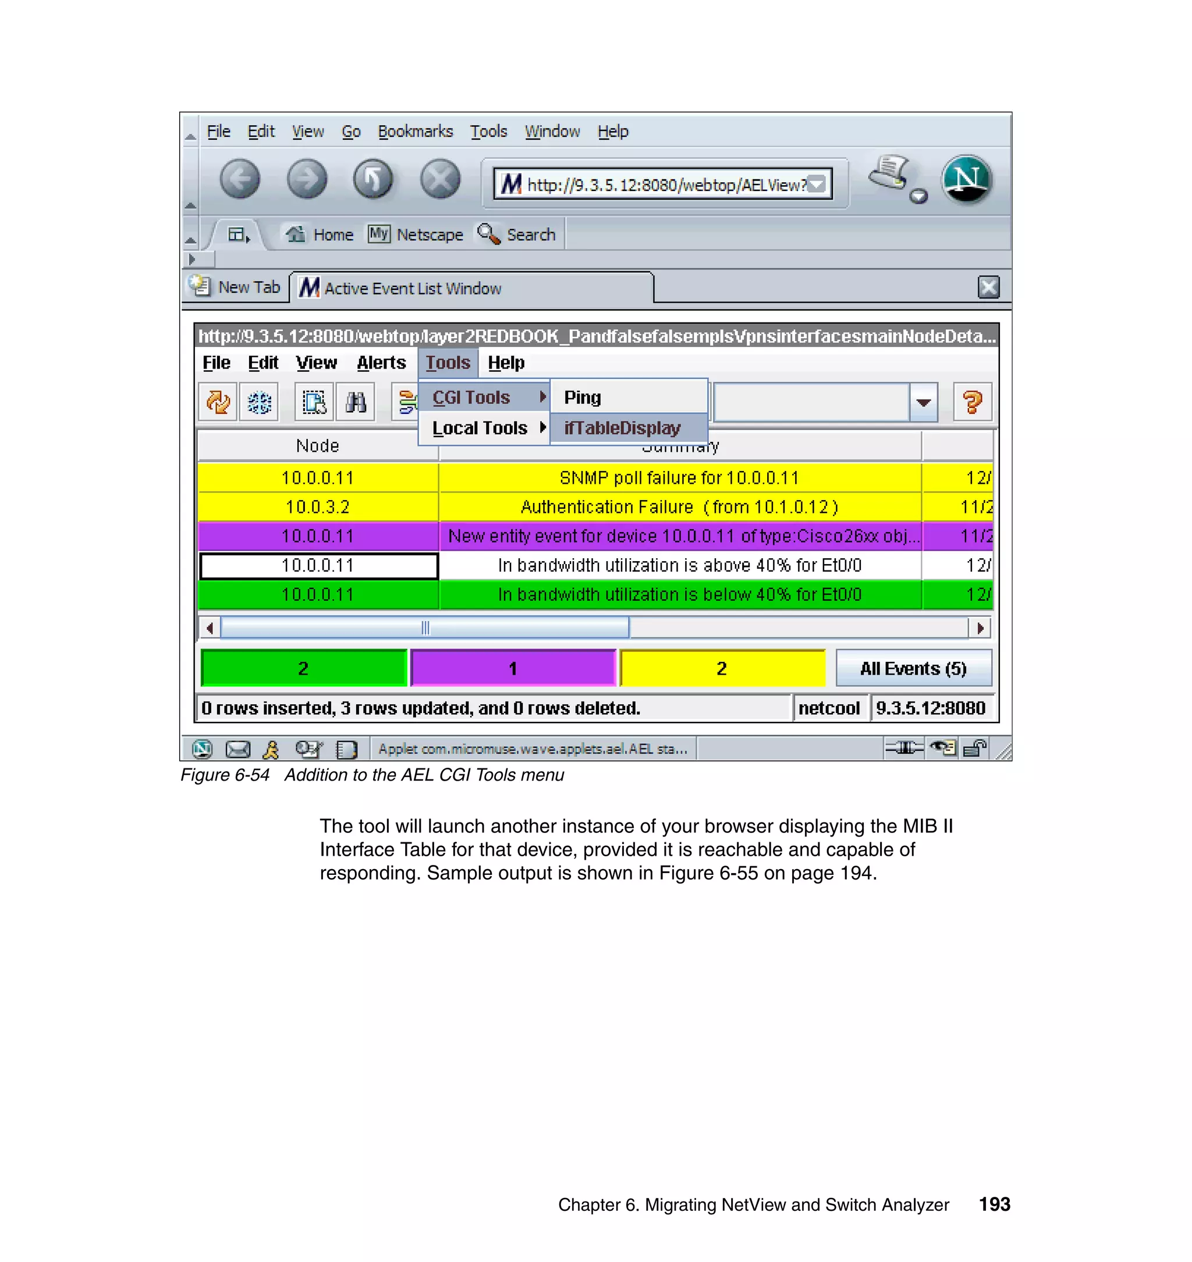Open the browser Edit menu
Image resolution: width=1192 pixels, height=1262 pixels.
pyautogui.click(x=261, y=132)
